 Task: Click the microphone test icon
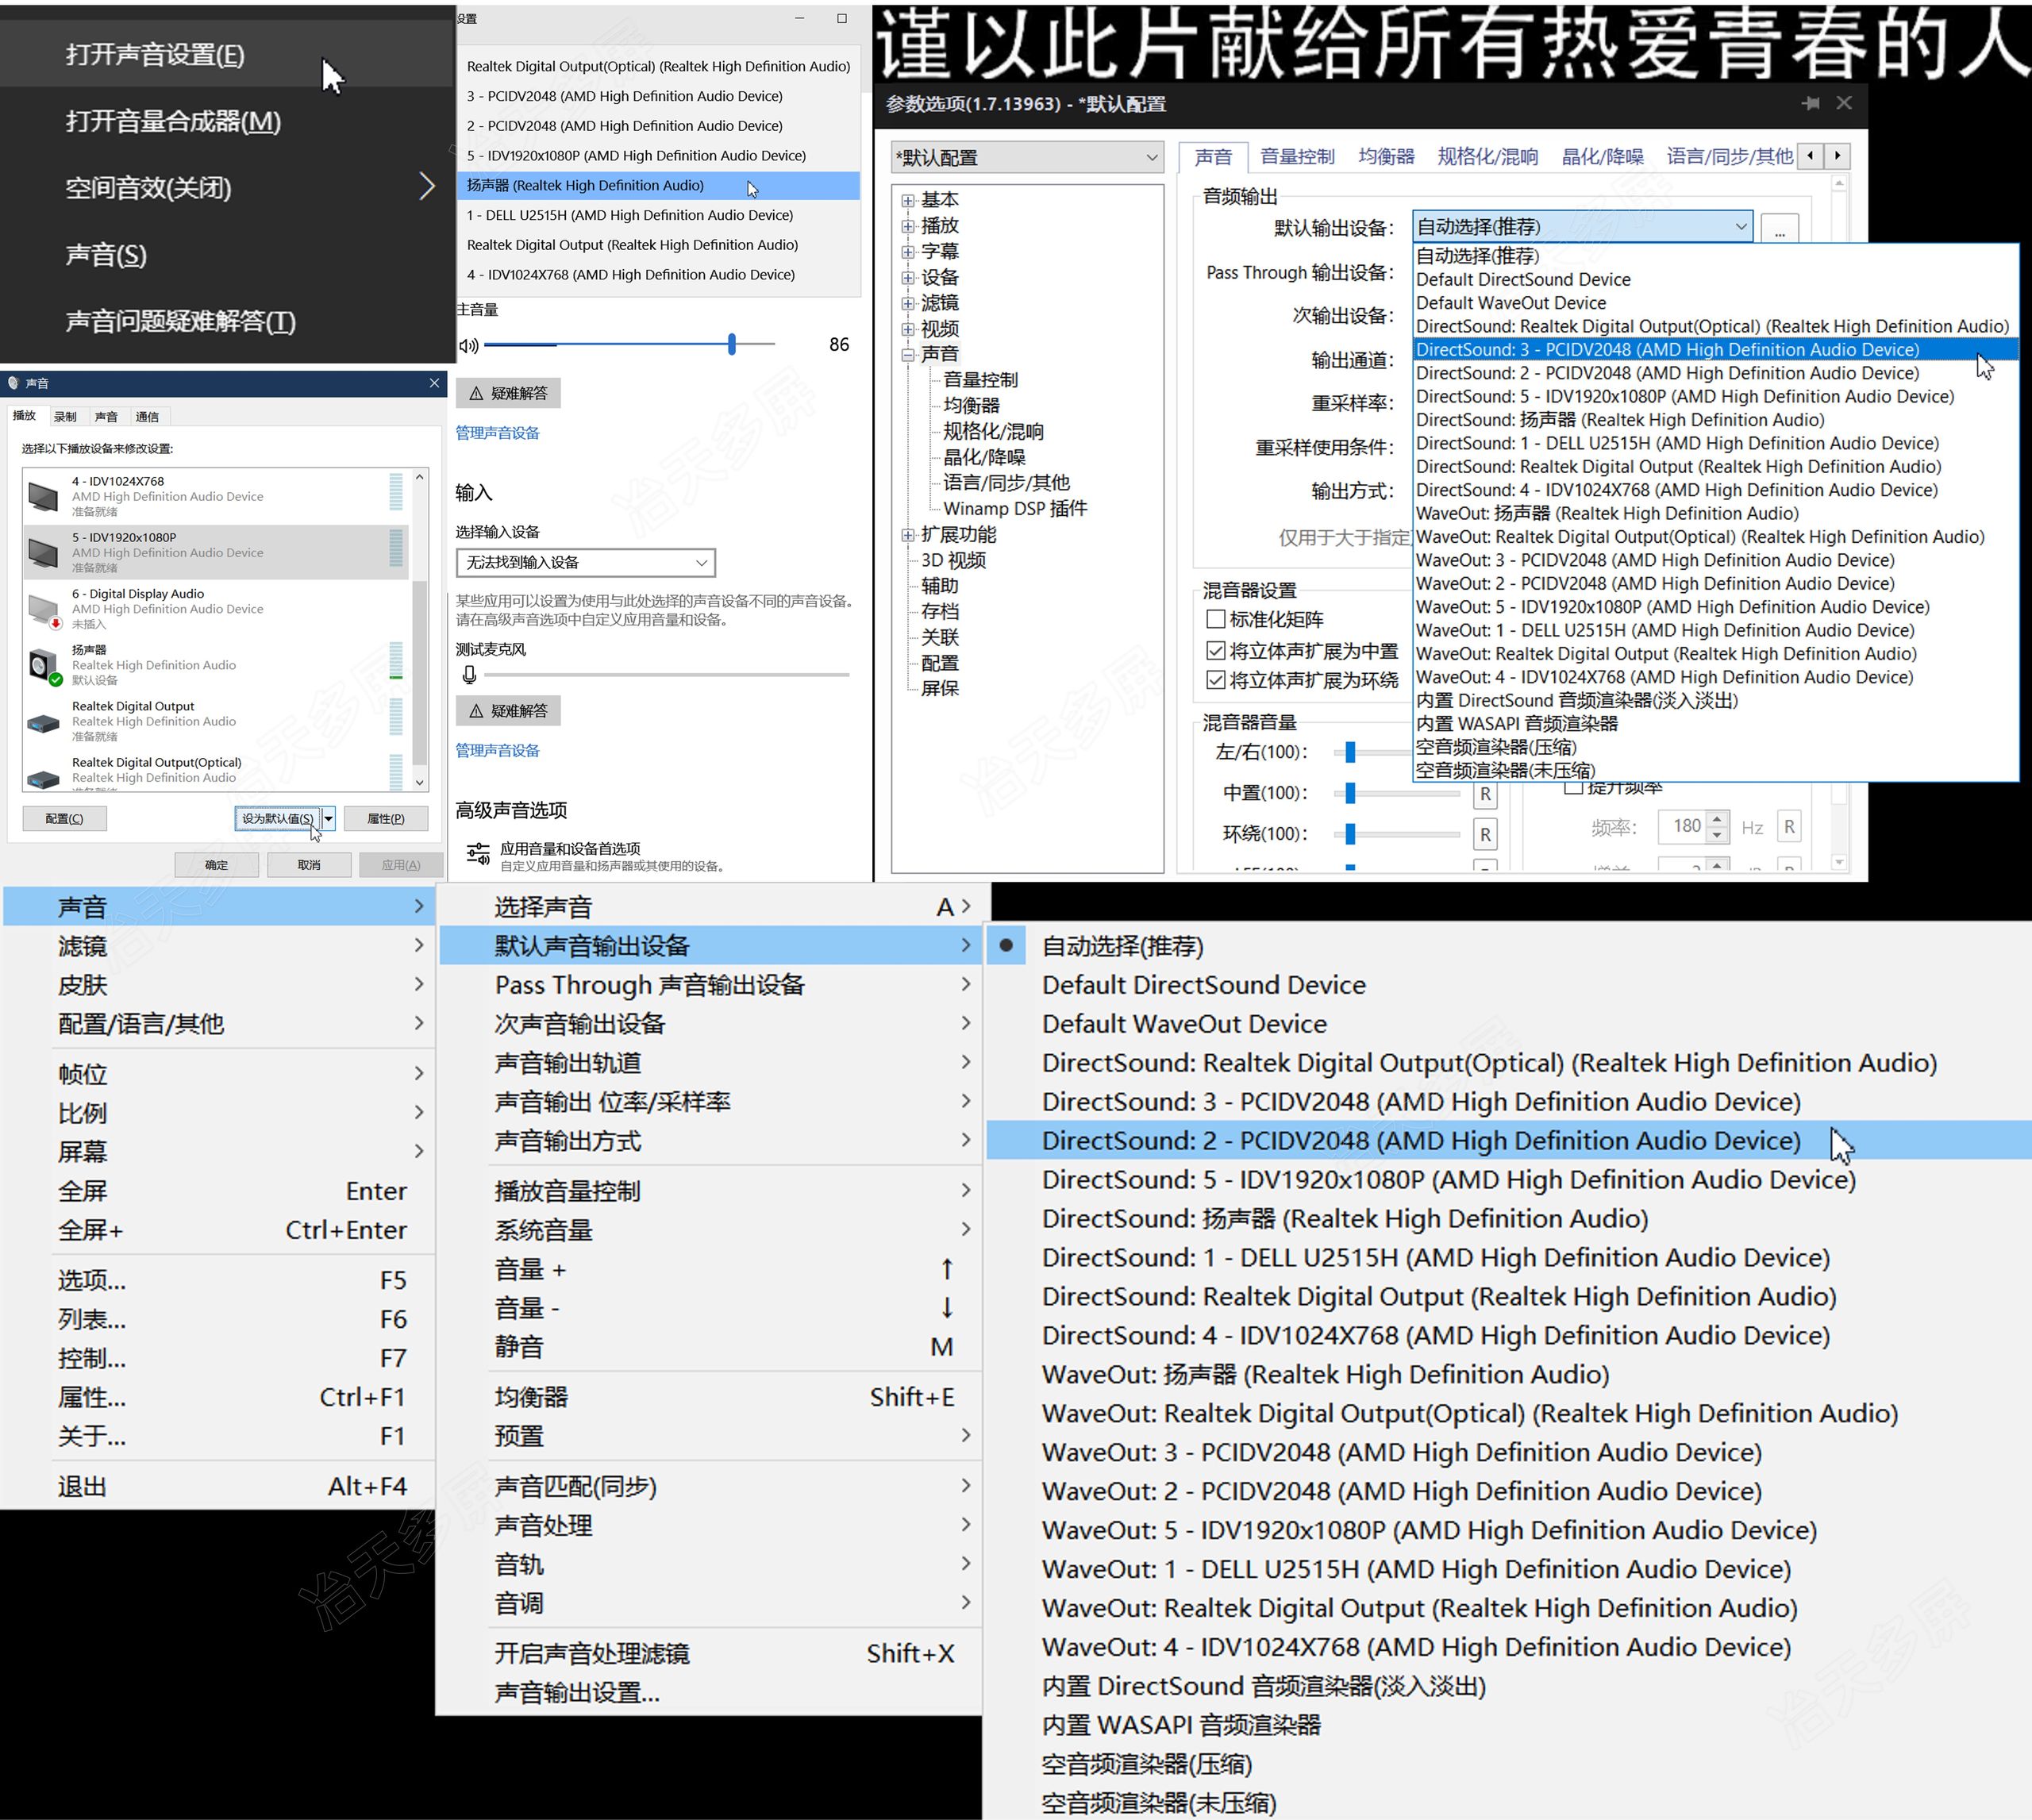[469, 675]
